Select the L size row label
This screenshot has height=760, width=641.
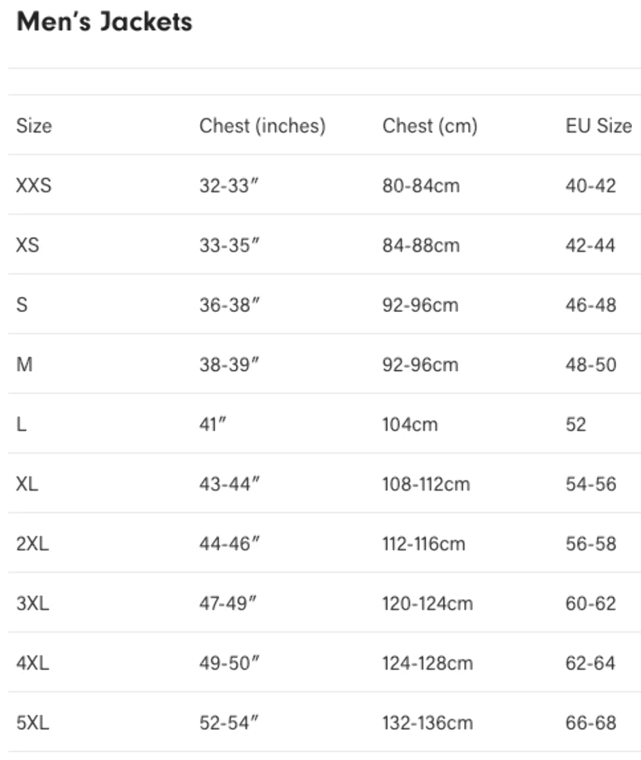click(x=21, y=424)
